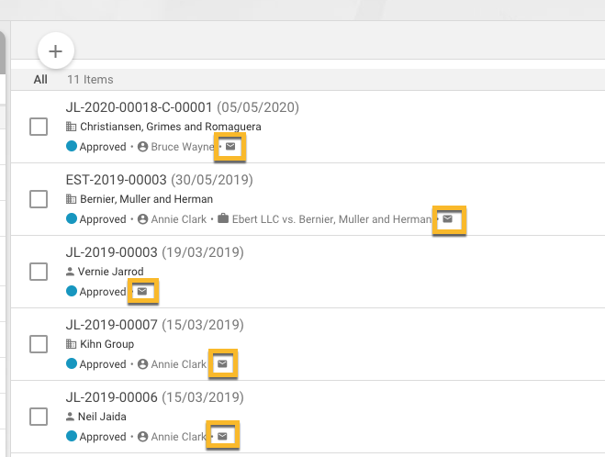Click envelope icon in Neil Jaida row
This screenshot has height=457, width=605.
tap(222, 436)
